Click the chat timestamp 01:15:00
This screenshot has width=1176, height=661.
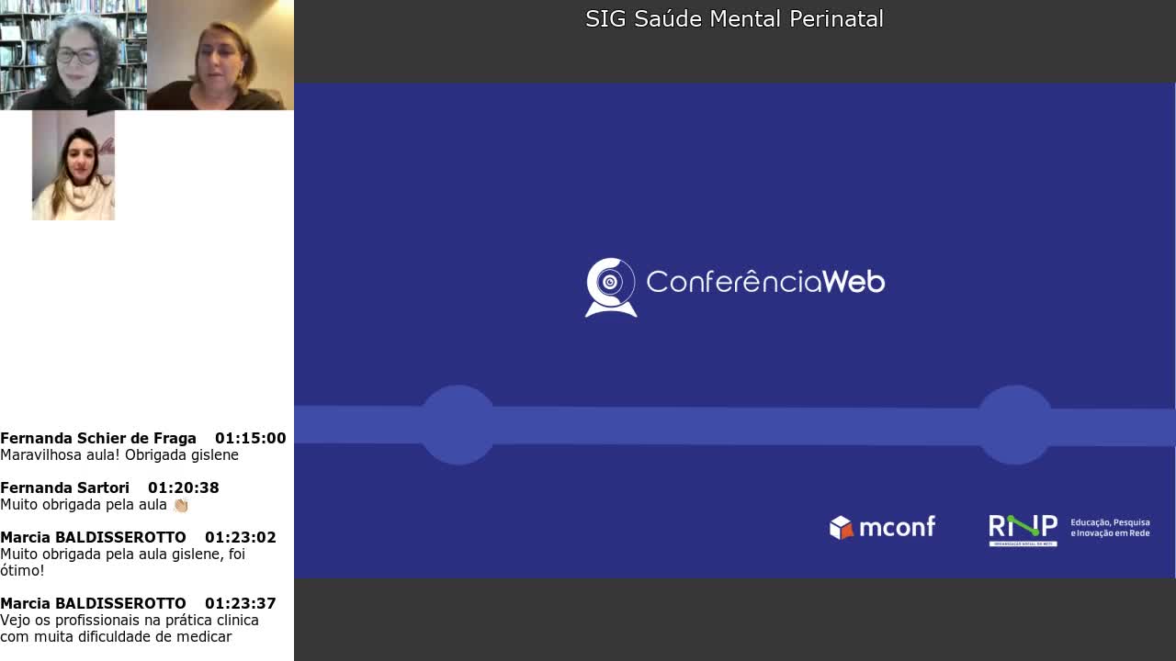point(251,438)
